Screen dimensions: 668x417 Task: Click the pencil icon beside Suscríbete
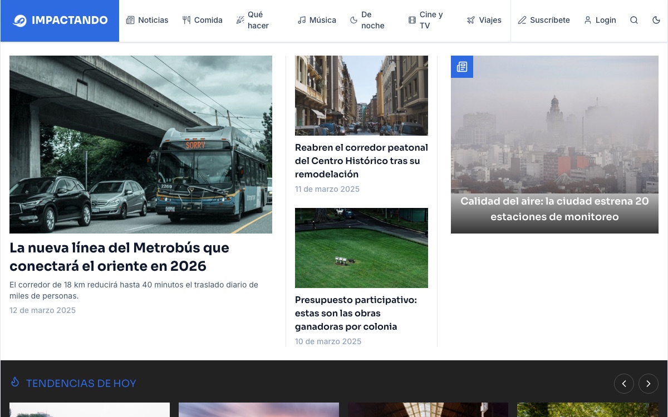(522, 20)
